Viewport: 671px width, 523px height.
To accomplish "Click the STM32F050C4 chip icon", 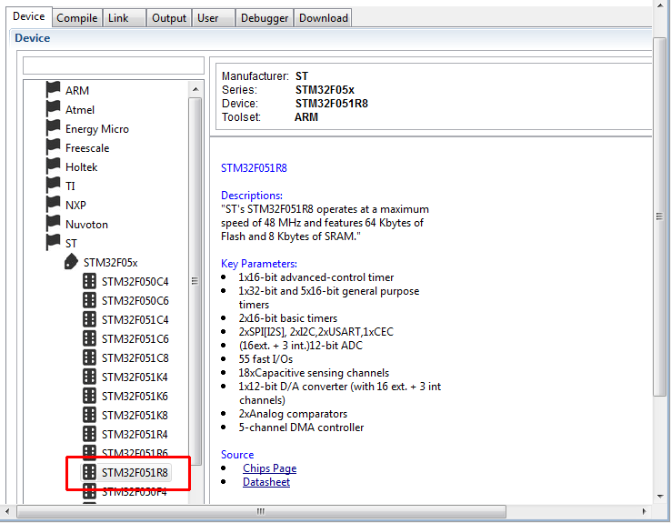I will point(89,281).
